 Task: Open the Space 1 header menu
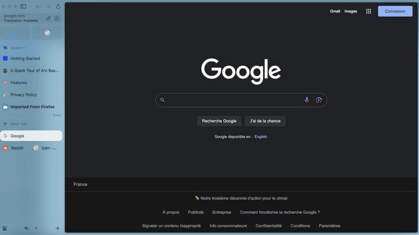point(17,48)
